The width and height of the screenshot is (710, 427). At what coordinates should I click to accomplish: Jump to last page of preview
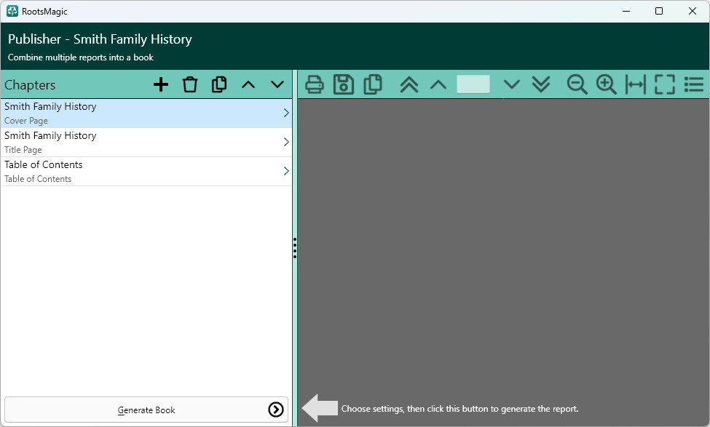[x=540, y=84]
